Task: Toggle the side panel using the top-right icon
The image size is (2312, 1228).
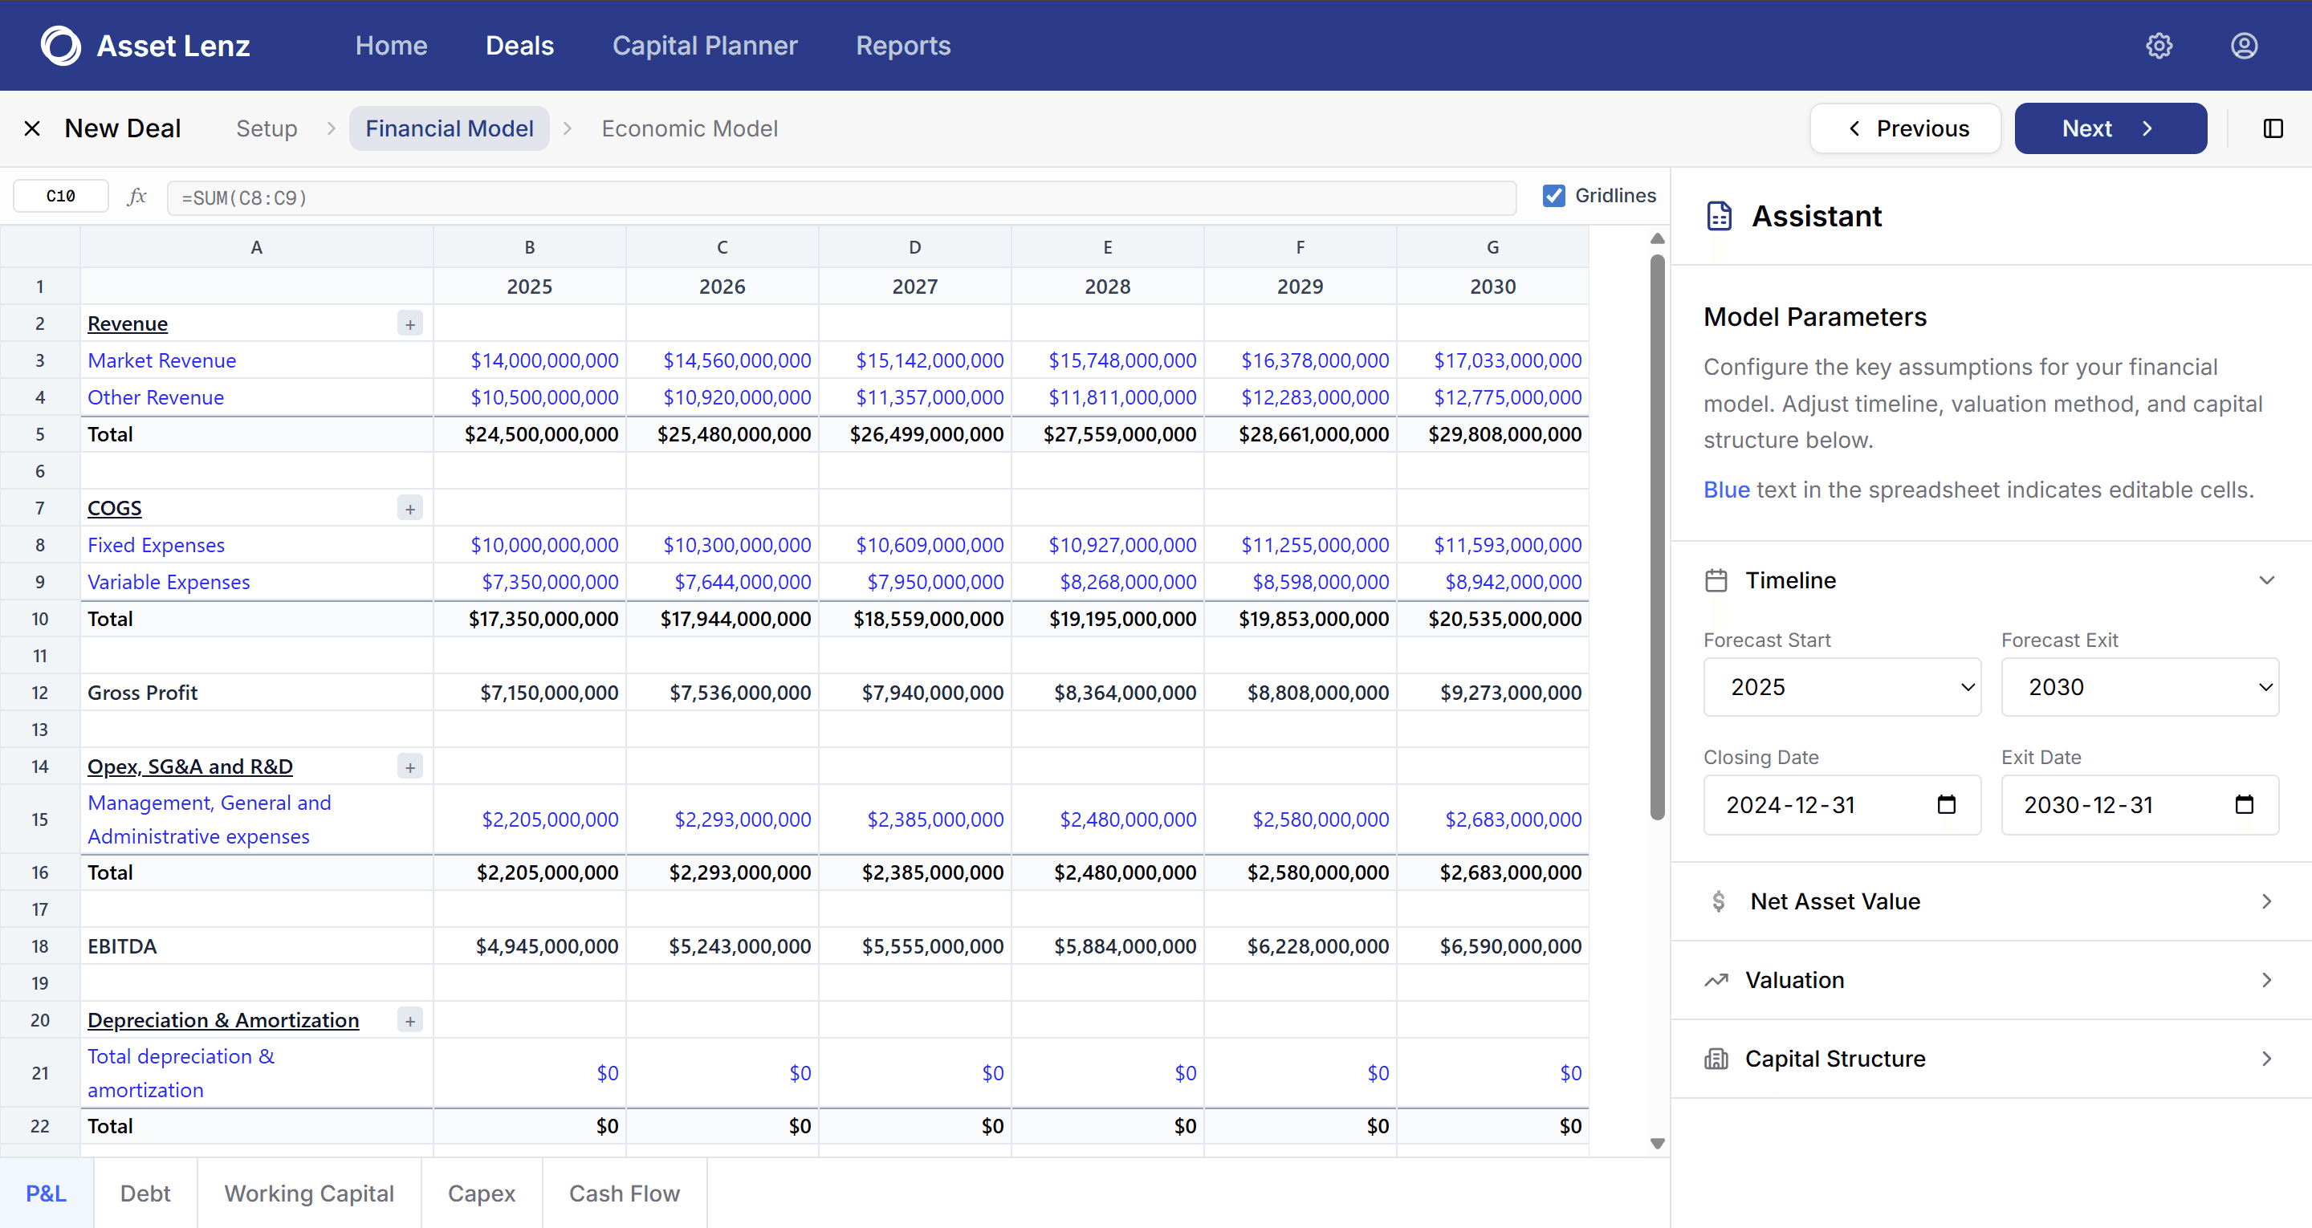Action: (2273, 128)
